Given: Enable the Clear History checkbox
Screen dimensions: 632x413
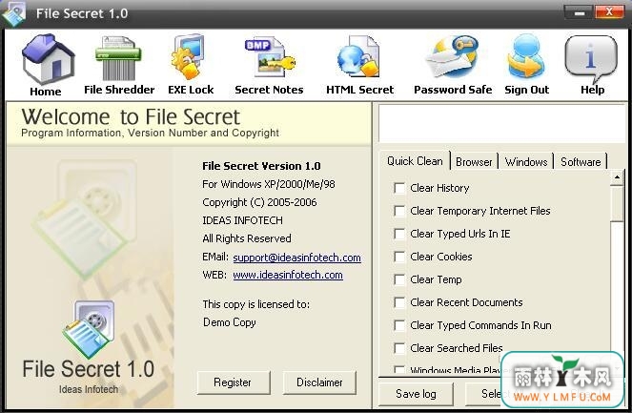Looking at the screenshot, I should (x=399, y=188).
